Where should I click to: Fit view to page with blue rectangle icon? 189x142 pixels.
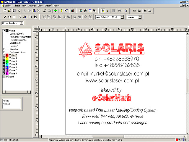tap(90, 11)
